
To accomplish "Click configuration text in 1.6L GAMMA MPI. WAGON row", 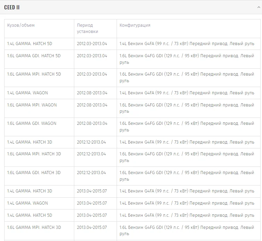I will 187,108.
